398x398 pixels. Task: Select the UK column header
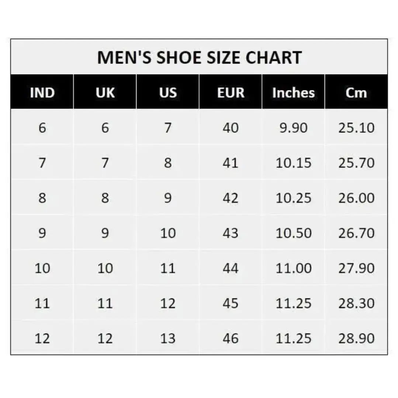tap(105, 93)
